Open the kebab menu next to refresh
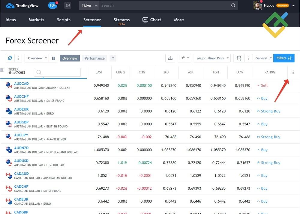This screenshot has height=214, width=300. pyautogui.click(x=18, y=58)
